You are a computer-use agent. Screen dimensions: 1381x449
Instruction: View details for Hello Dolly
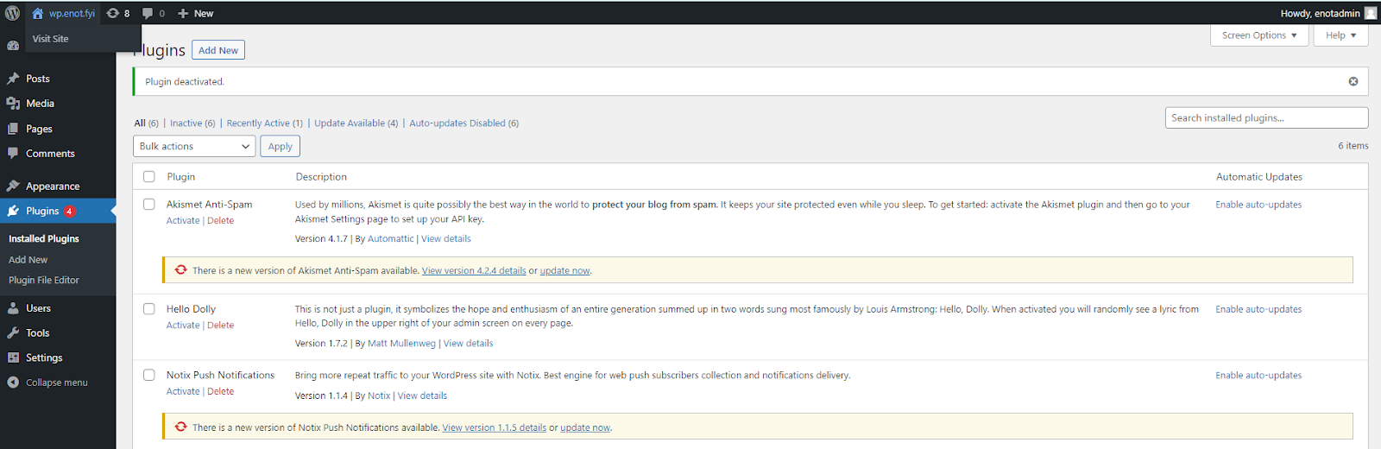click(x=469, y=344)
